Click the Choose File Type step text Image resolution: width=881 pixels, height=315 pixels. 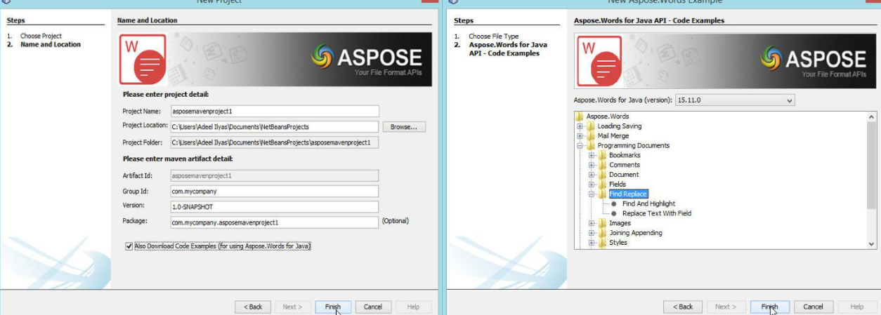pyautogui.click(x=494, y=36)
